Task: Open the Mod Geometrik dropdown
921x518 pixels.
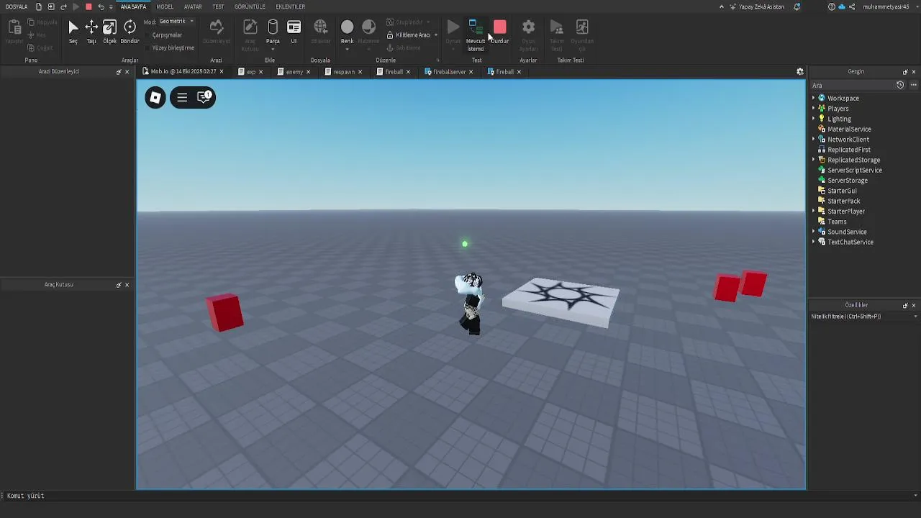Action: (176, 22)
